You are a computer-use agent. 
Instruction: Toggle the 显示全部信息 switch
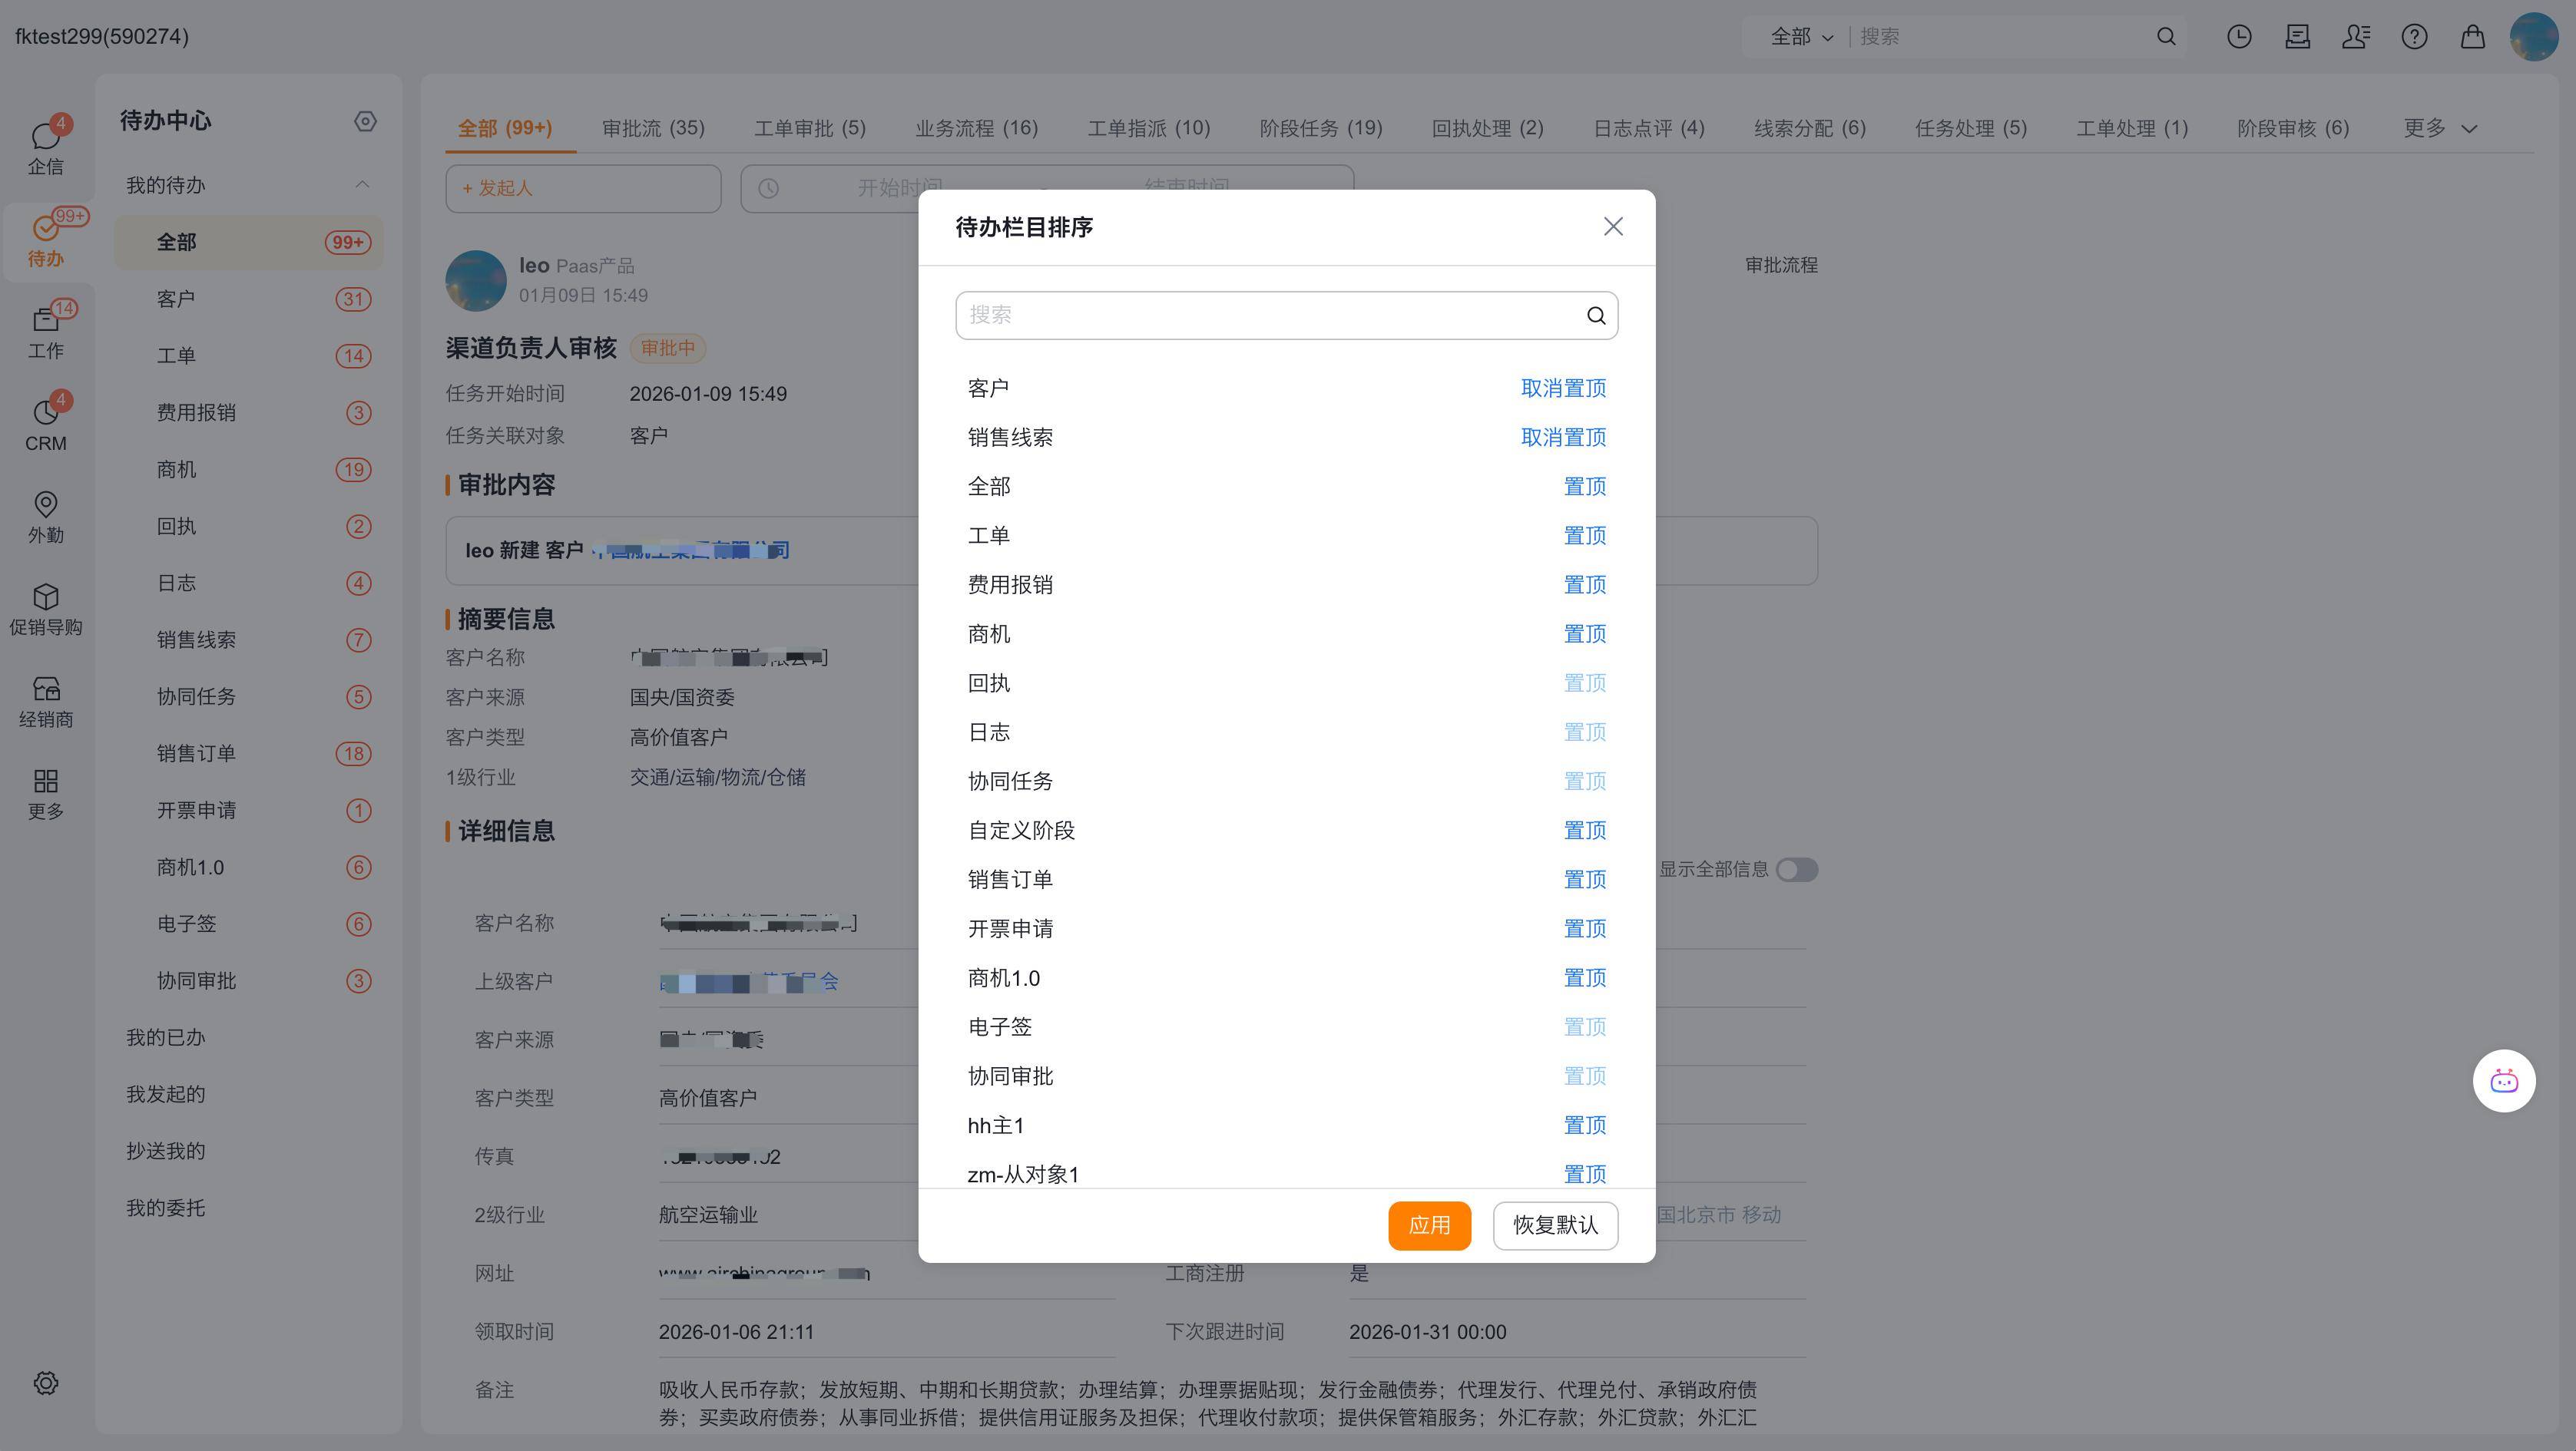1796,869
